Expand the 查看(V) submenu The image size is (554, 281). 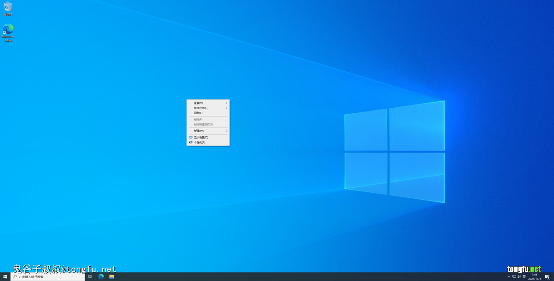(x=208, y=103)
